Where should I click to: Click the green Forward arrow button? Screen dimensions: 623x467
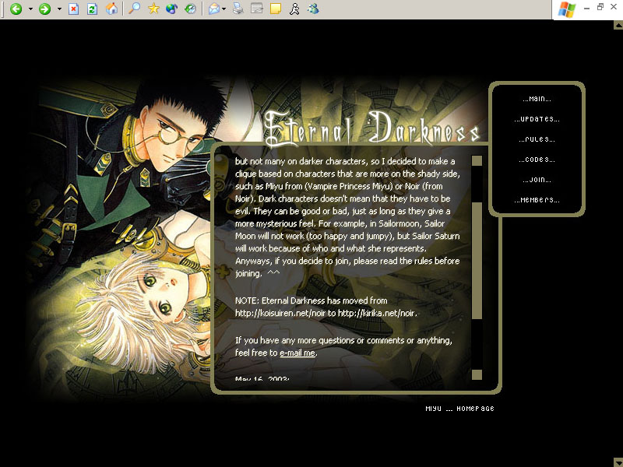tap(44, 9)
